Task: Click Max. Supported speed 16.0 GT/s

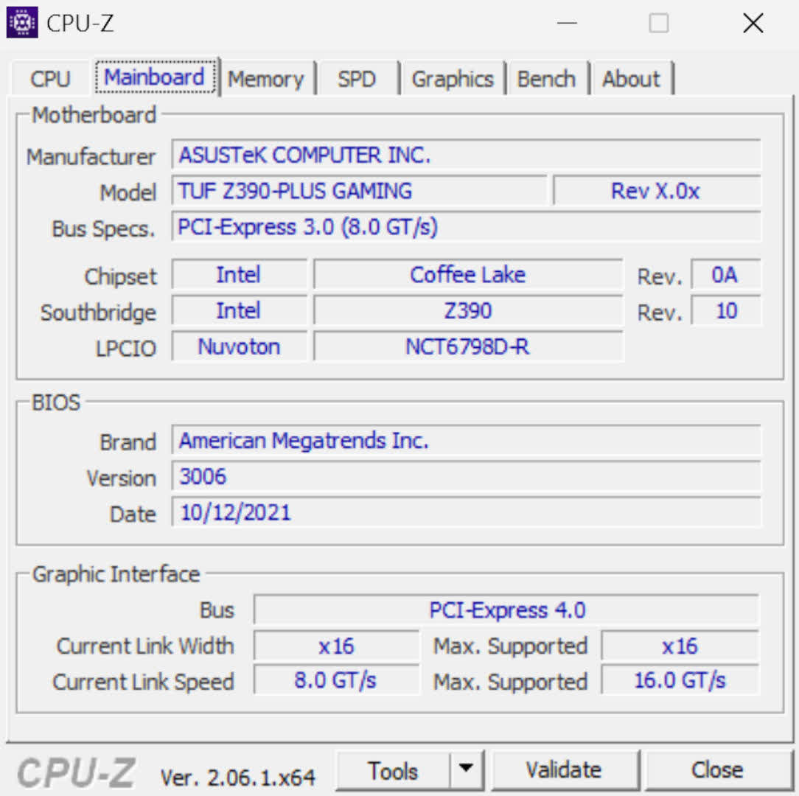Action: [x=680, y=680]
